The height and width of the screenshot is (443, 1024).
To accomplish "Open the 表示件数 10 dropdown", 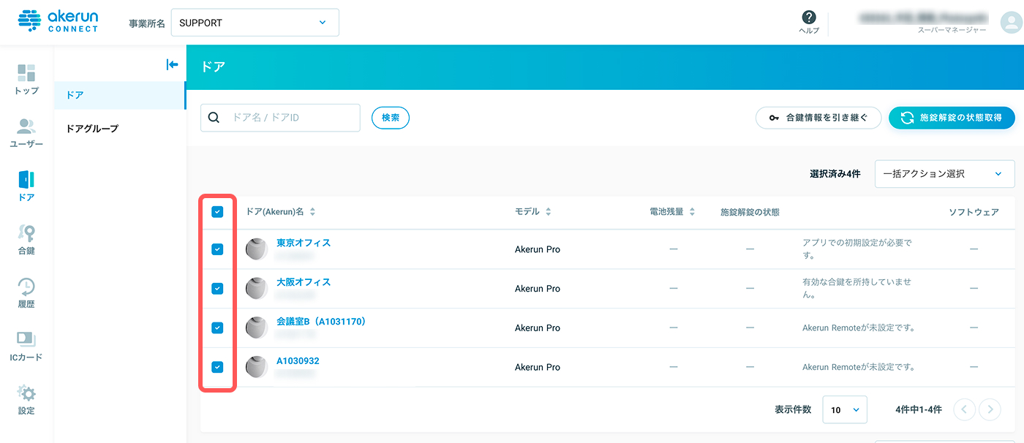I will coord(845,409).
